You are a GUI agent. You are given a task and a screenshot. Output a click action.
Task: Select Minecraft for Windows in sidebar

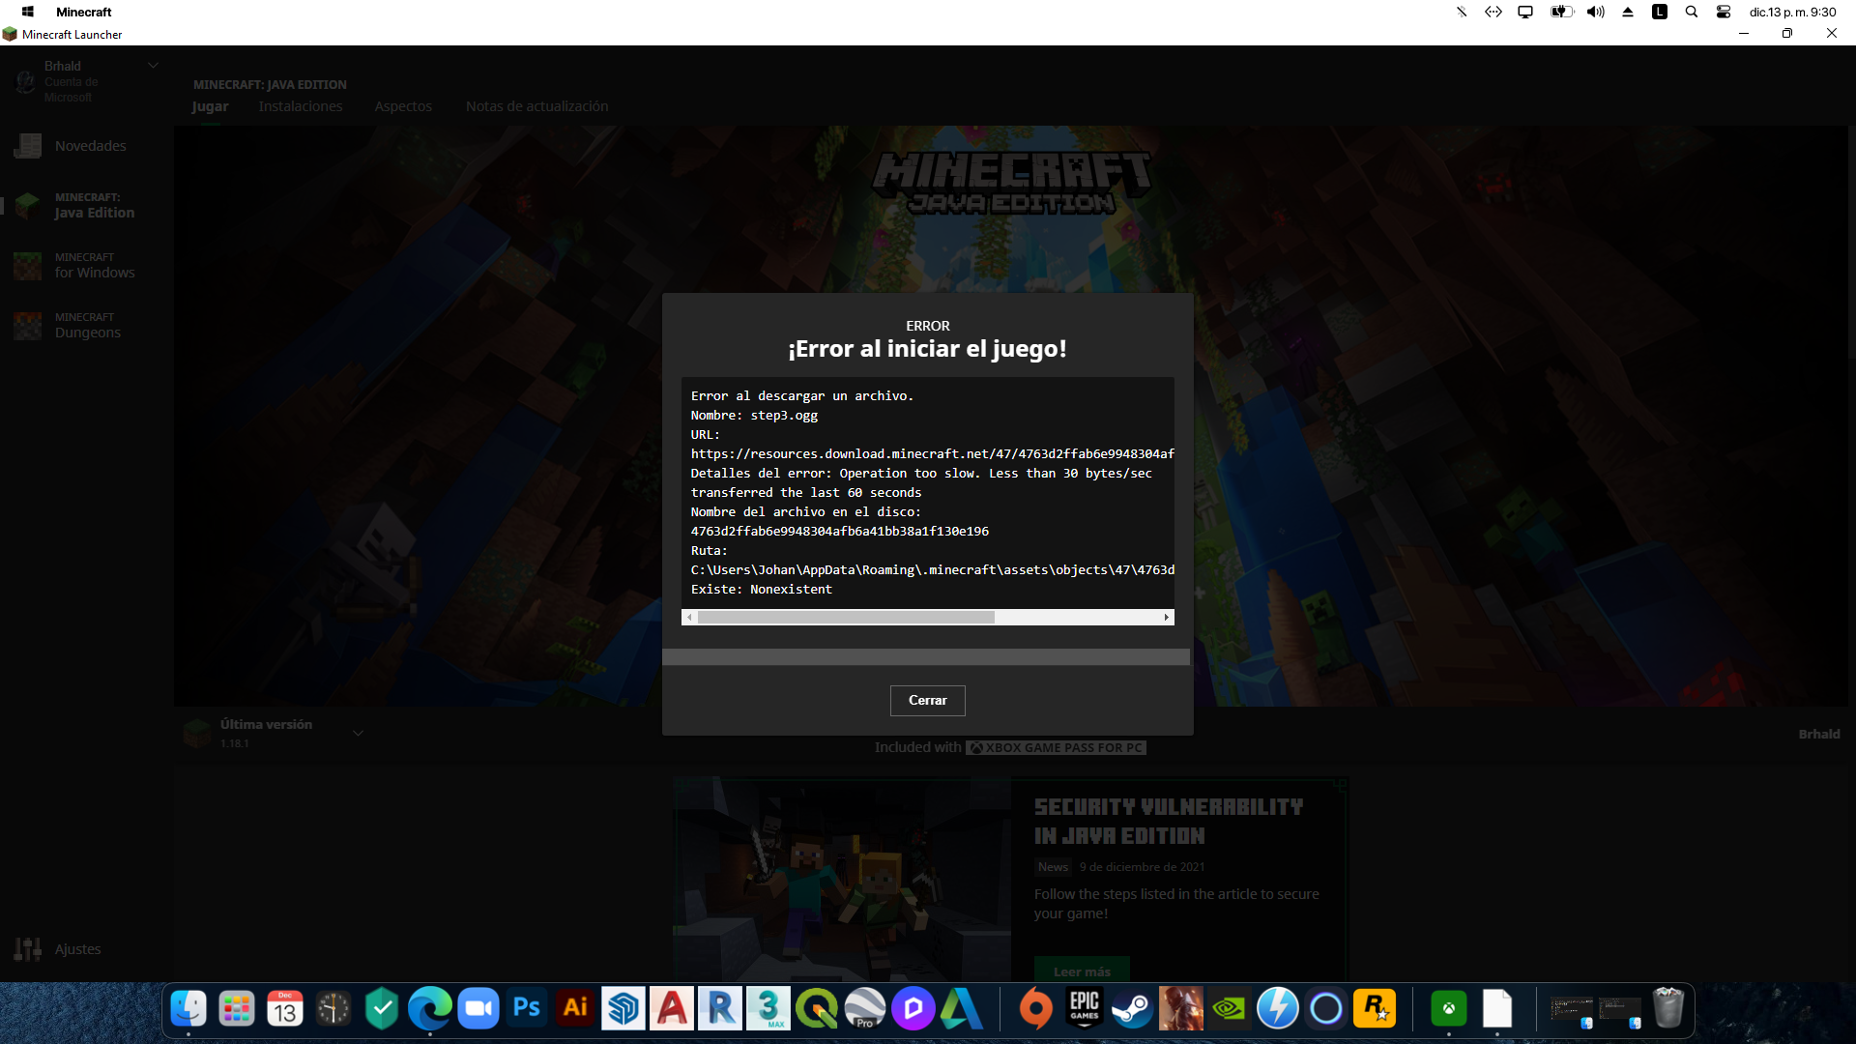pos(94,266)
